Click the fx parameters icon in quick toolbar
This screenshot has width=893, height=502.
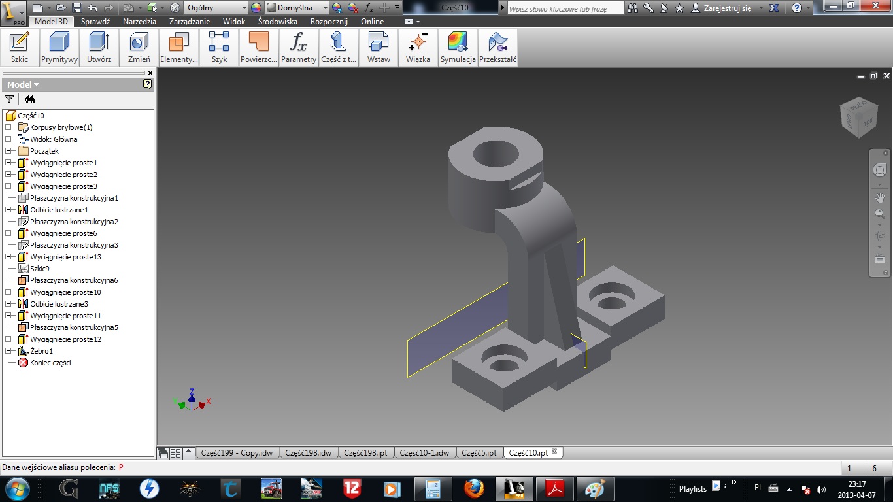click(x=369, y=8)
